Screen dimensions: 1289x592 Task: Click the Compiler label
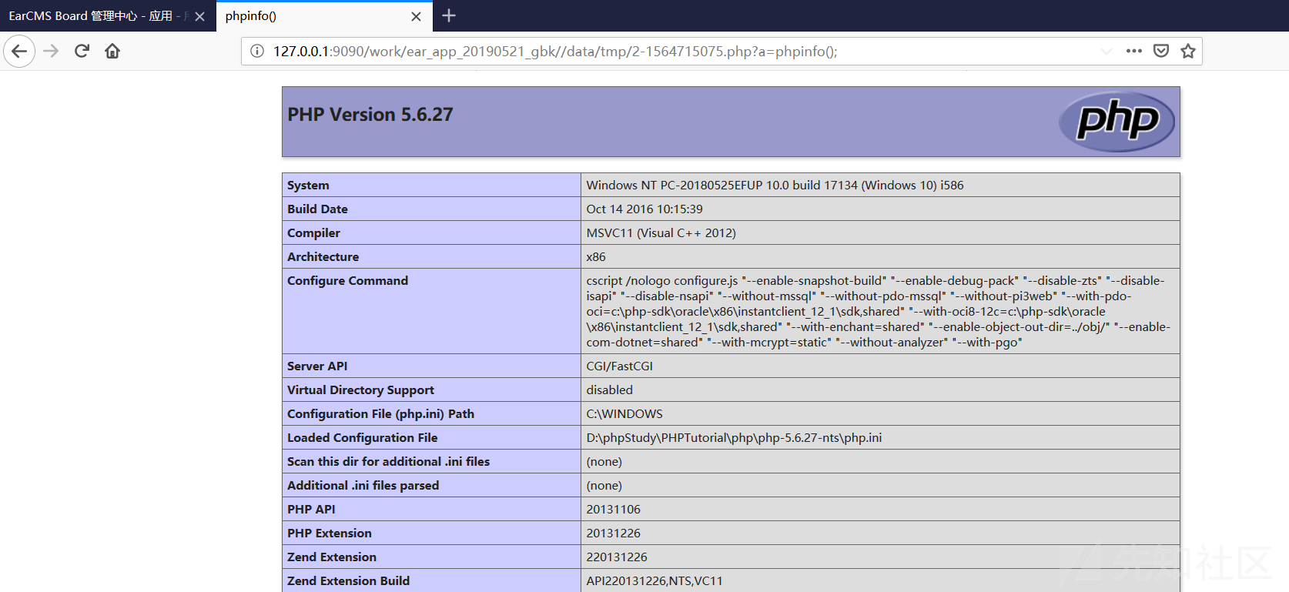(x=313, y=233)
